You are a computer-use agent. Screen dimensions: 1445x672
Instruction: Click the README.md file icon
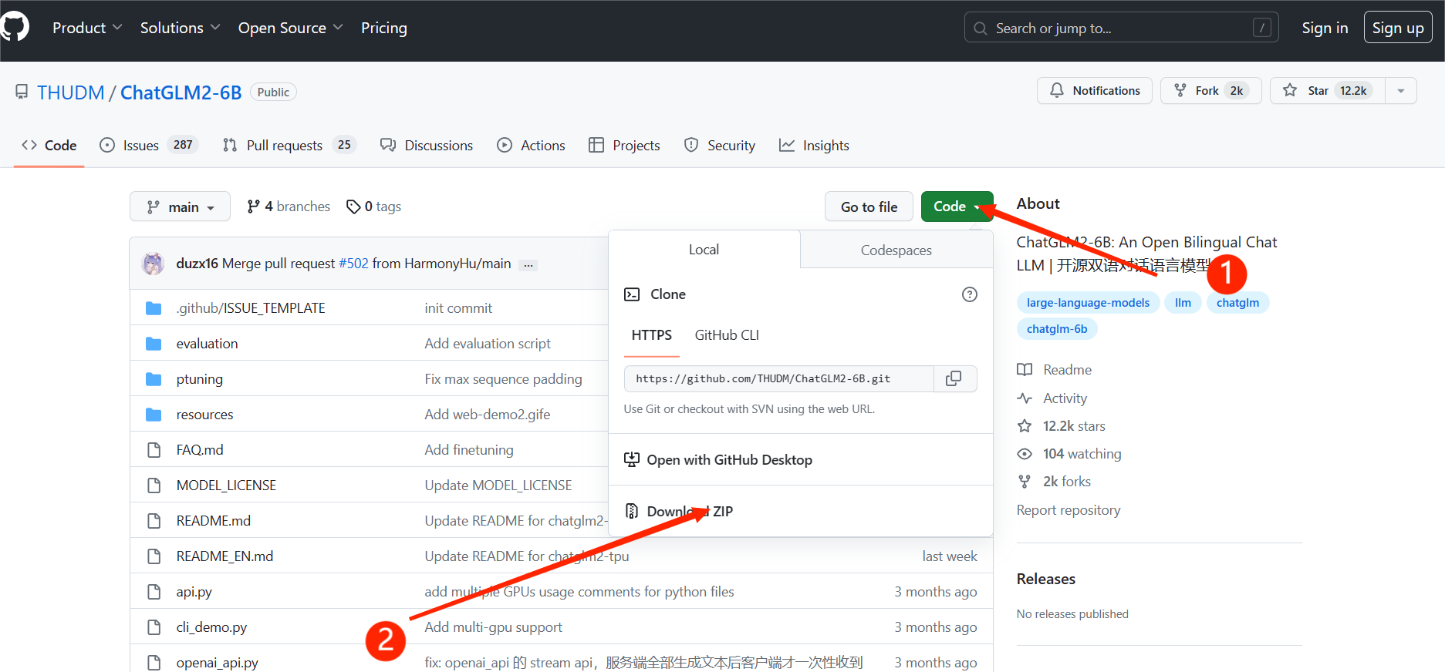[154, 521]
